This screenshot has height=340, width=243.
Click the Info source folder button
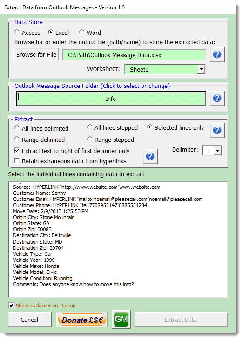tap(111, 99)
